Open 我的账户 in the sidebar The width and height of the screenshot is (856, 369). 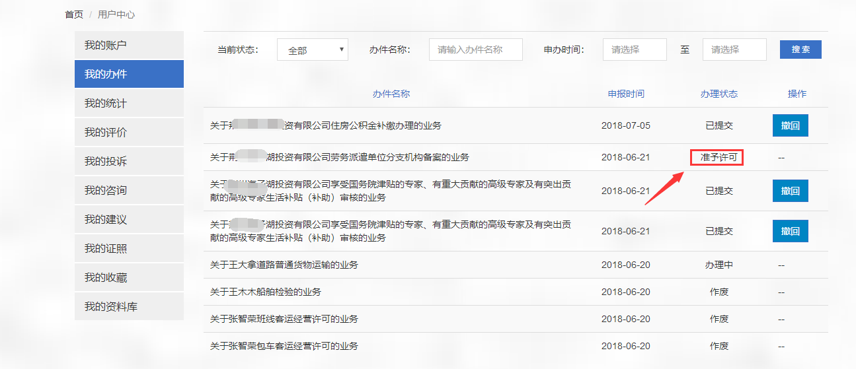tap(129, 45)
